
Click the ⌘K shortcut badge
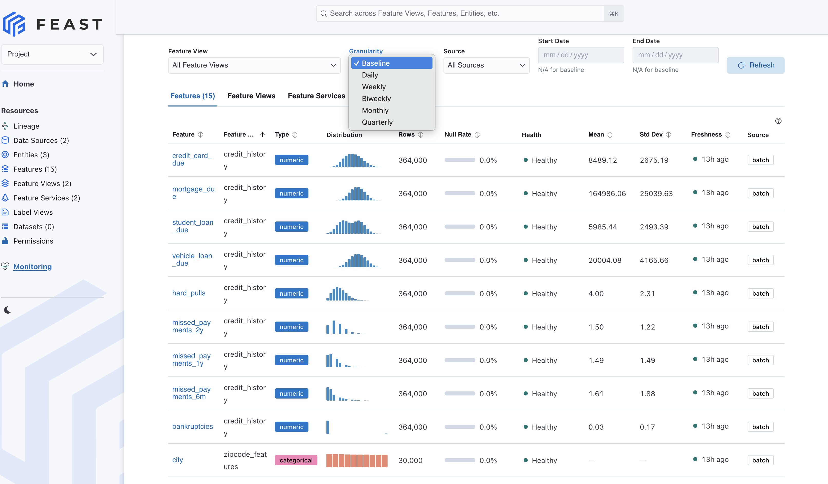(x=614, y=13)
